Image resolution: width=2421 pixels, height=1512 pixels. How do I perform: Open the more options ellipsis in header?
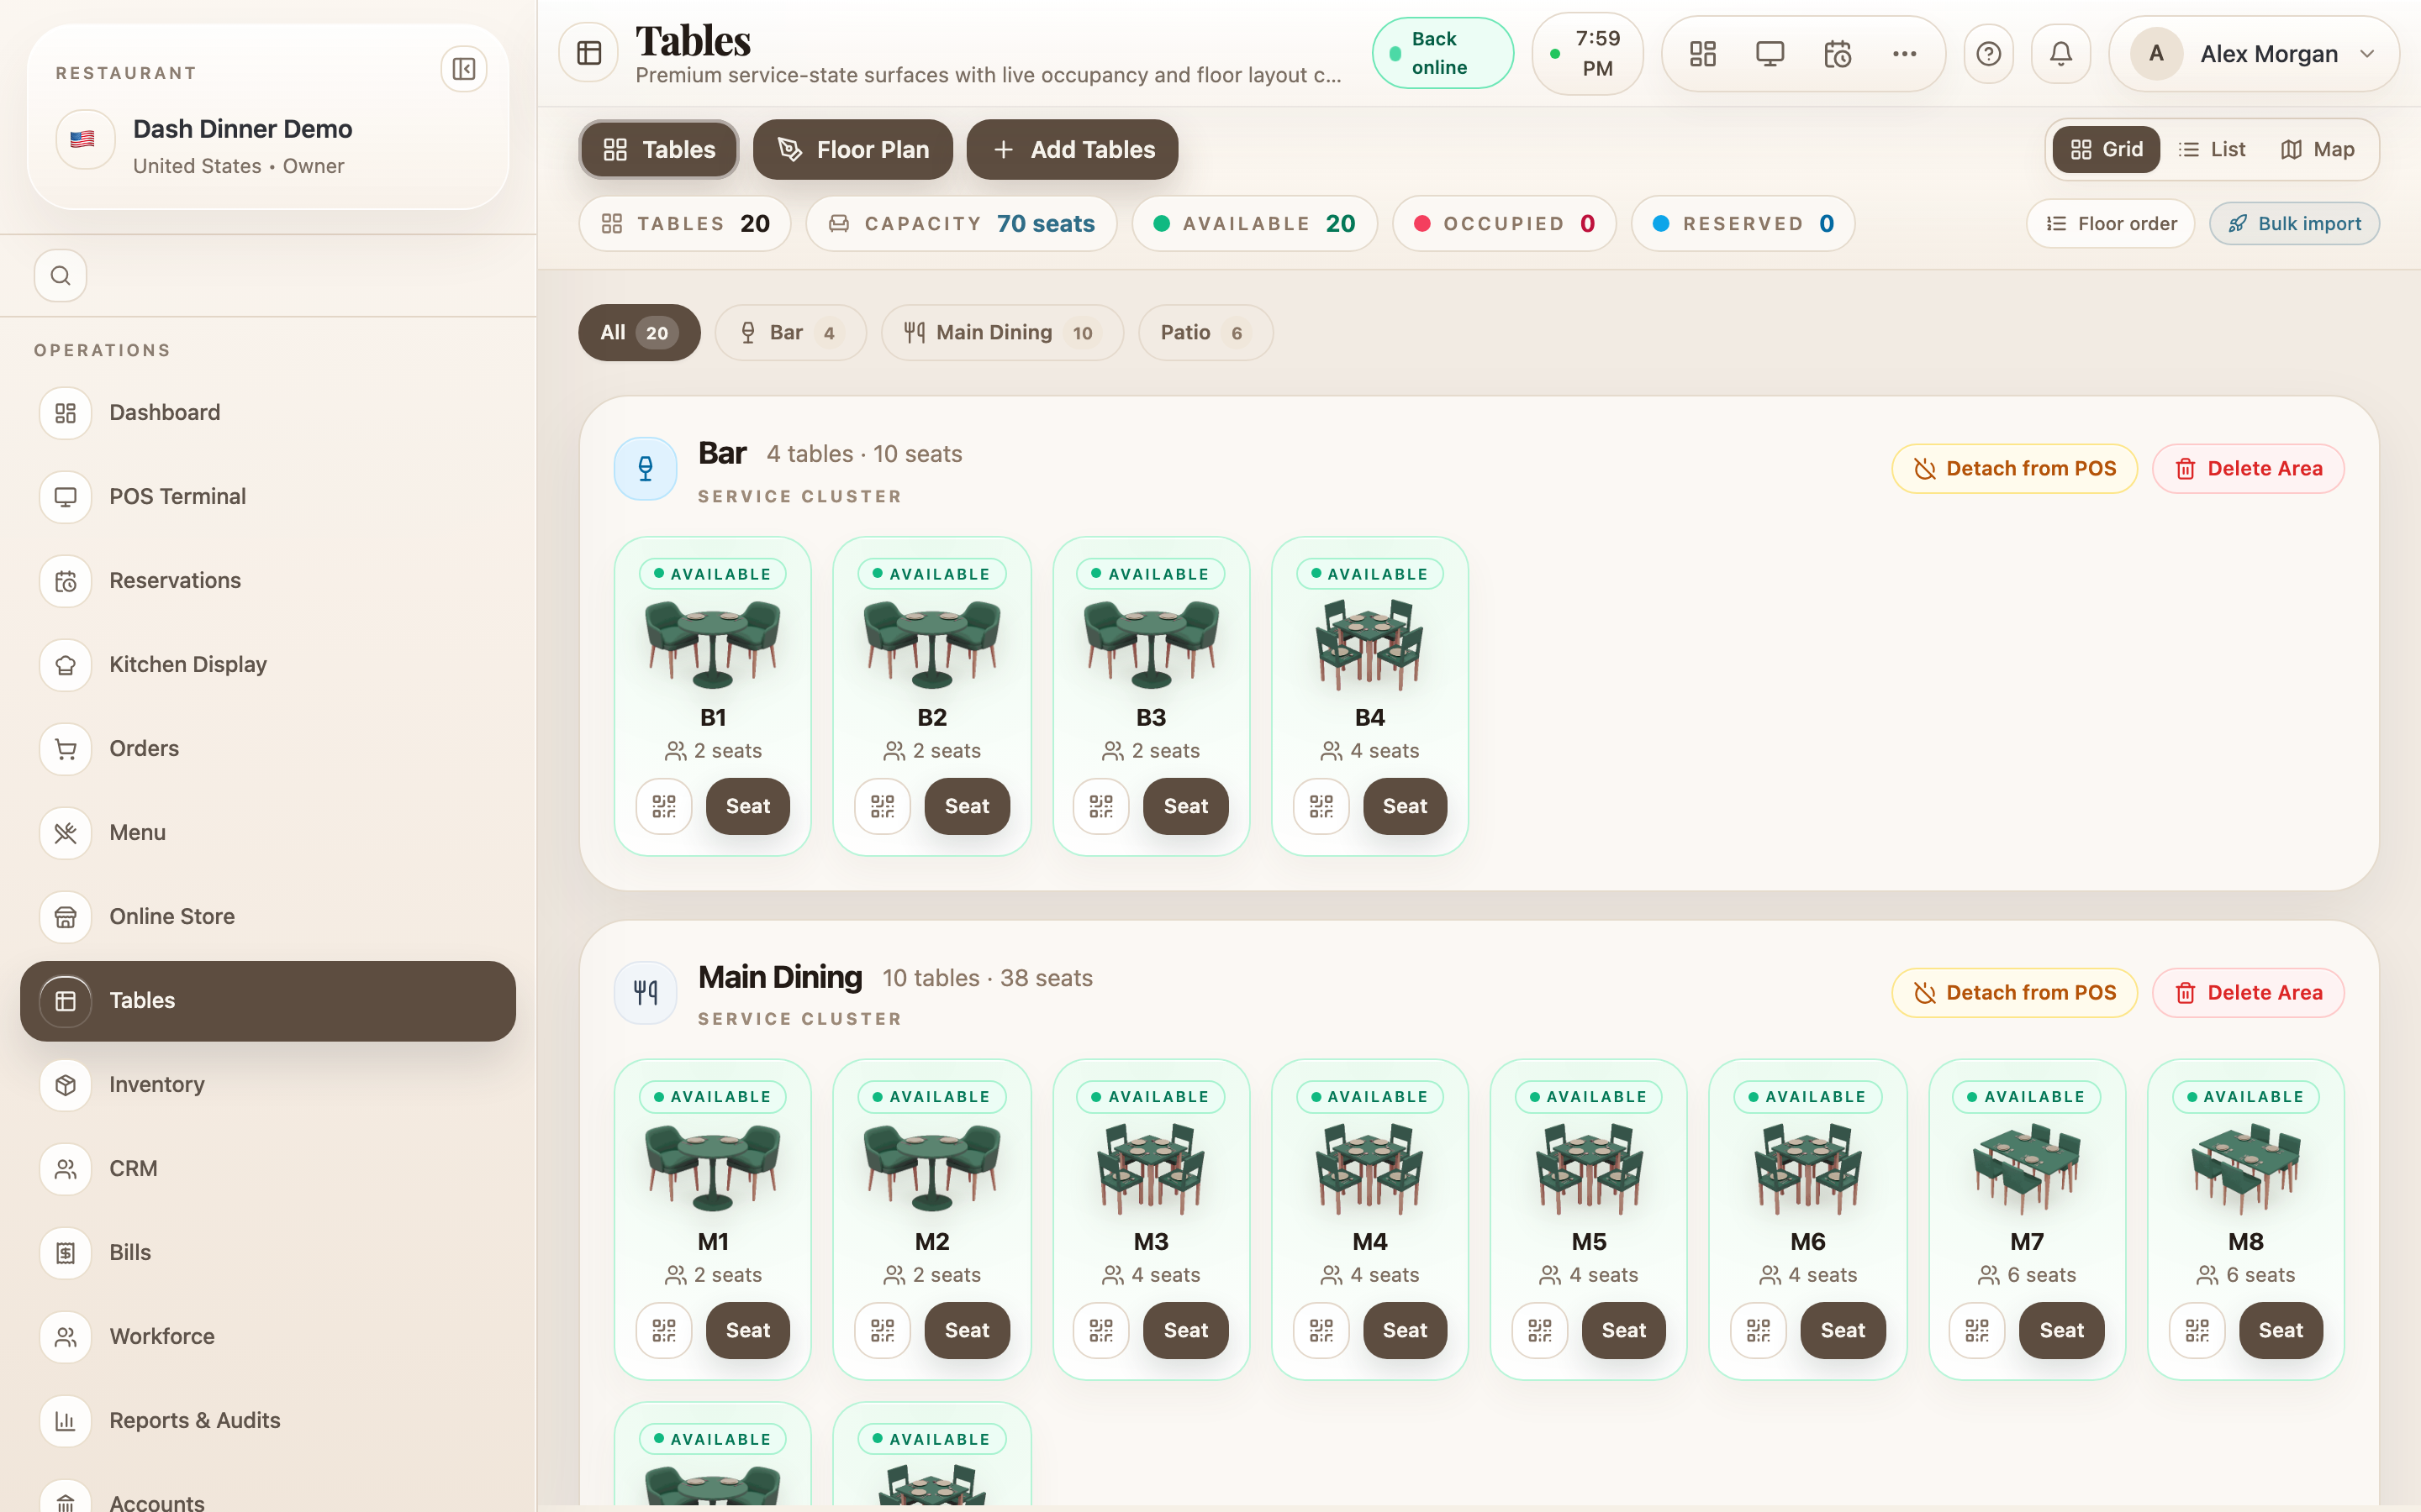1905,54
